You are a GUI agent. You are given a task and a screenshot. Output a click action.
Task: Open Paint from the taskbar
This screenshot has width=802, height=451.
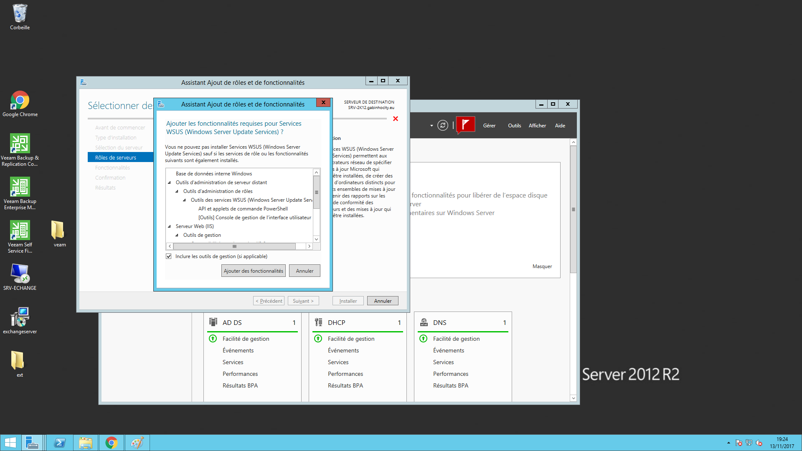pyautogui.click(x=137, y=443)
